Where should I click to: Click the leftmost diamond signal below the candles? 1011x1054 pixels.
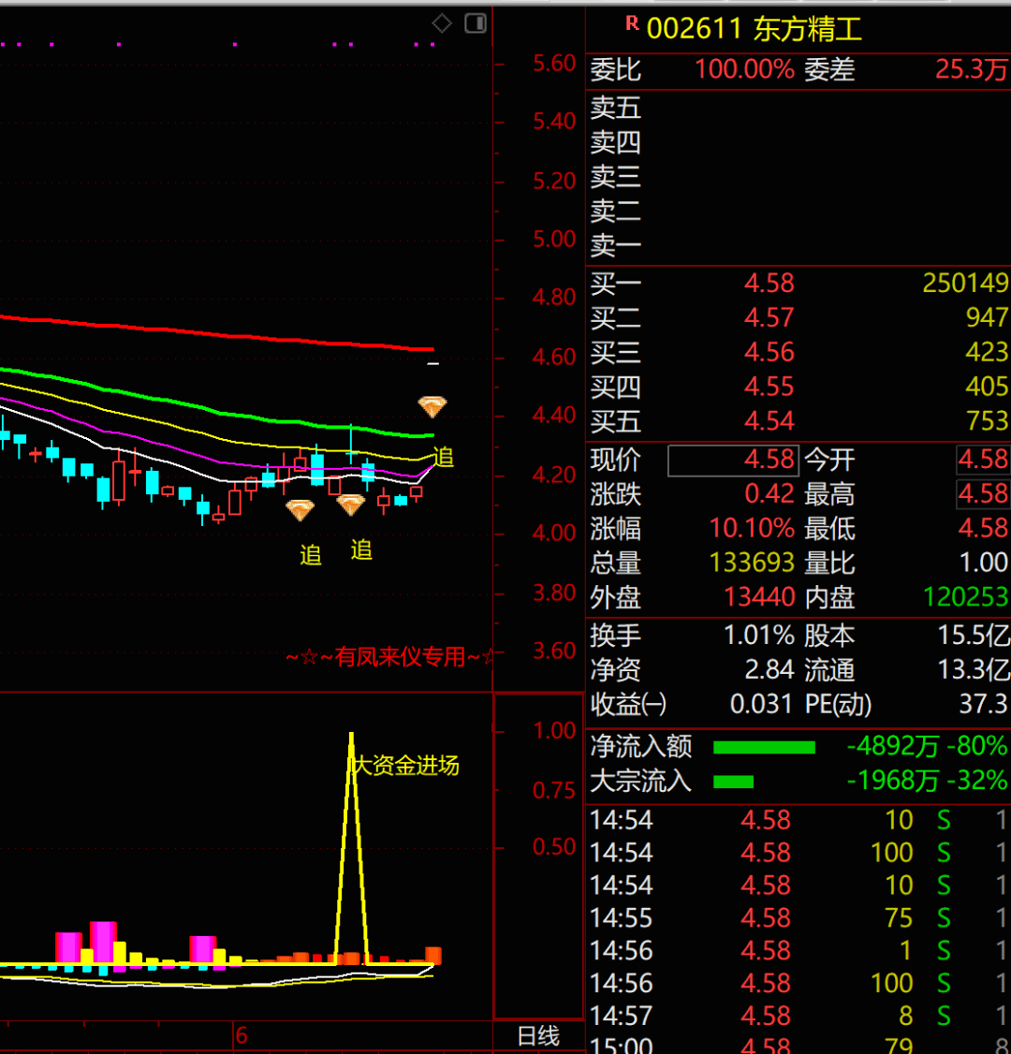coord(300,510)
